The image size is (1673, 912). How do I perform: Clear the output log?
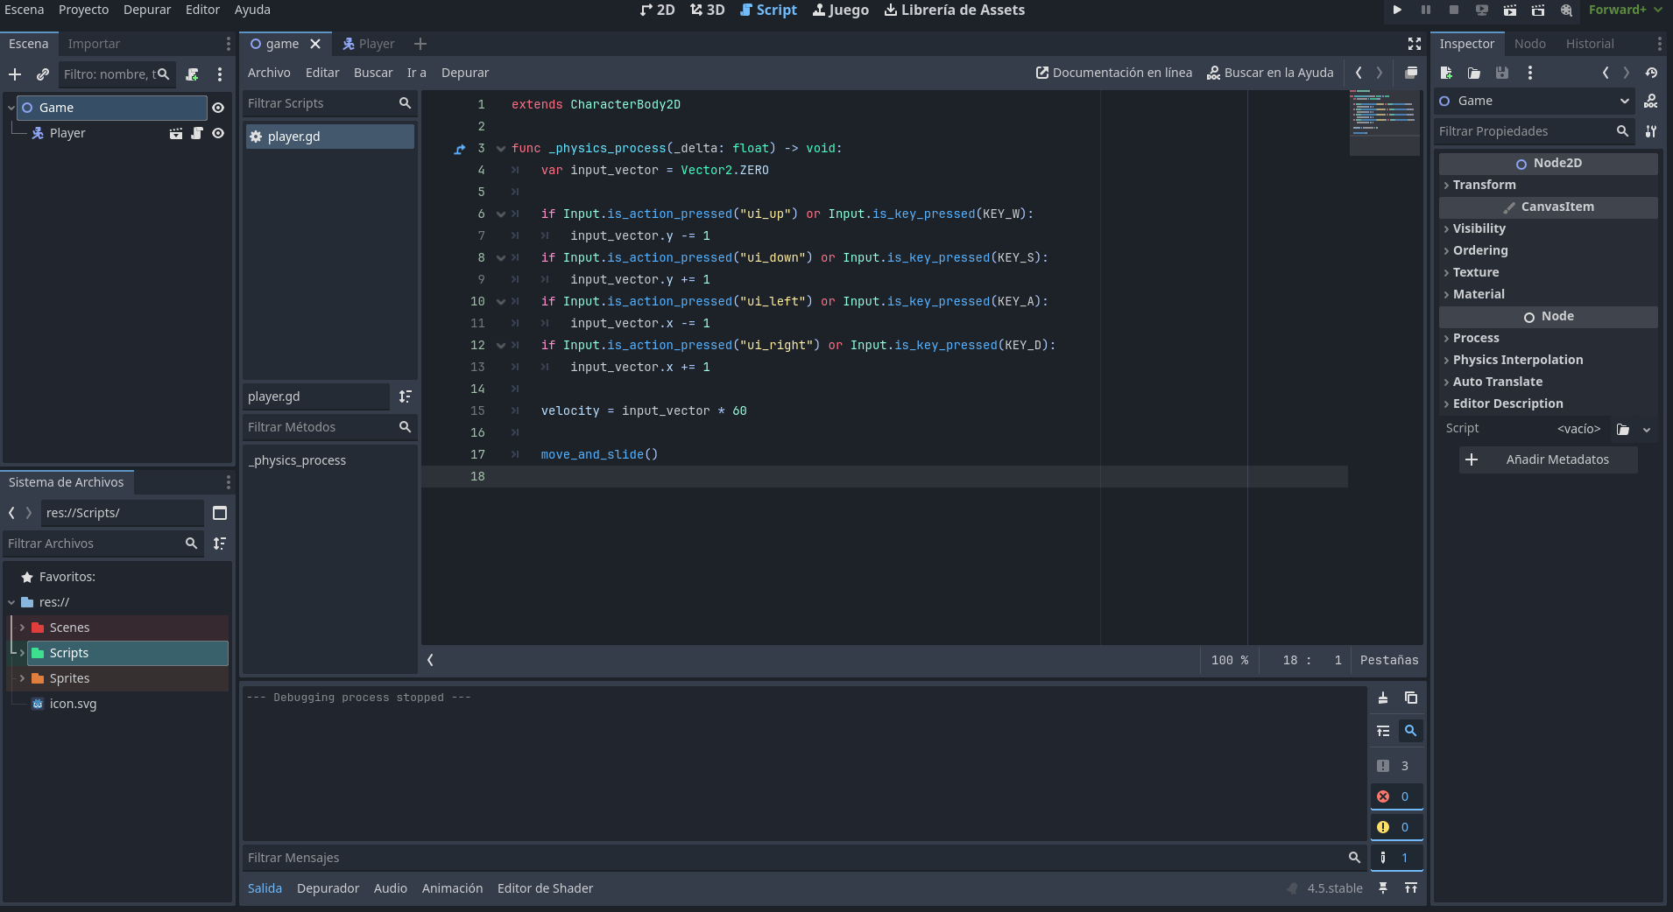(1382, 698)
